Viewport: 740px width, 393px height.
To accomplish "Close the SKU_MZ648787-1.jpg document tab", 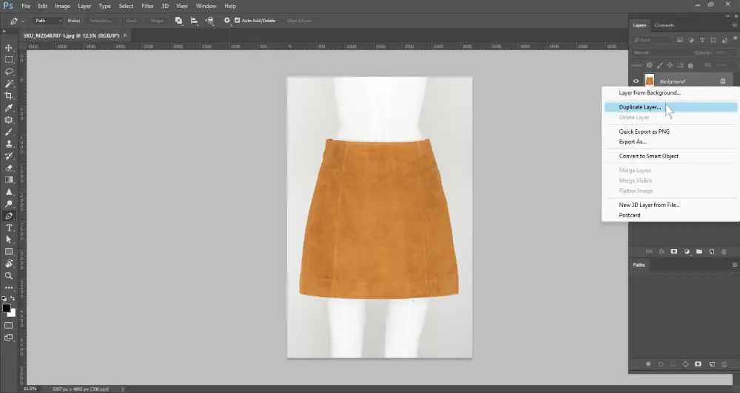I will point(125,35).
